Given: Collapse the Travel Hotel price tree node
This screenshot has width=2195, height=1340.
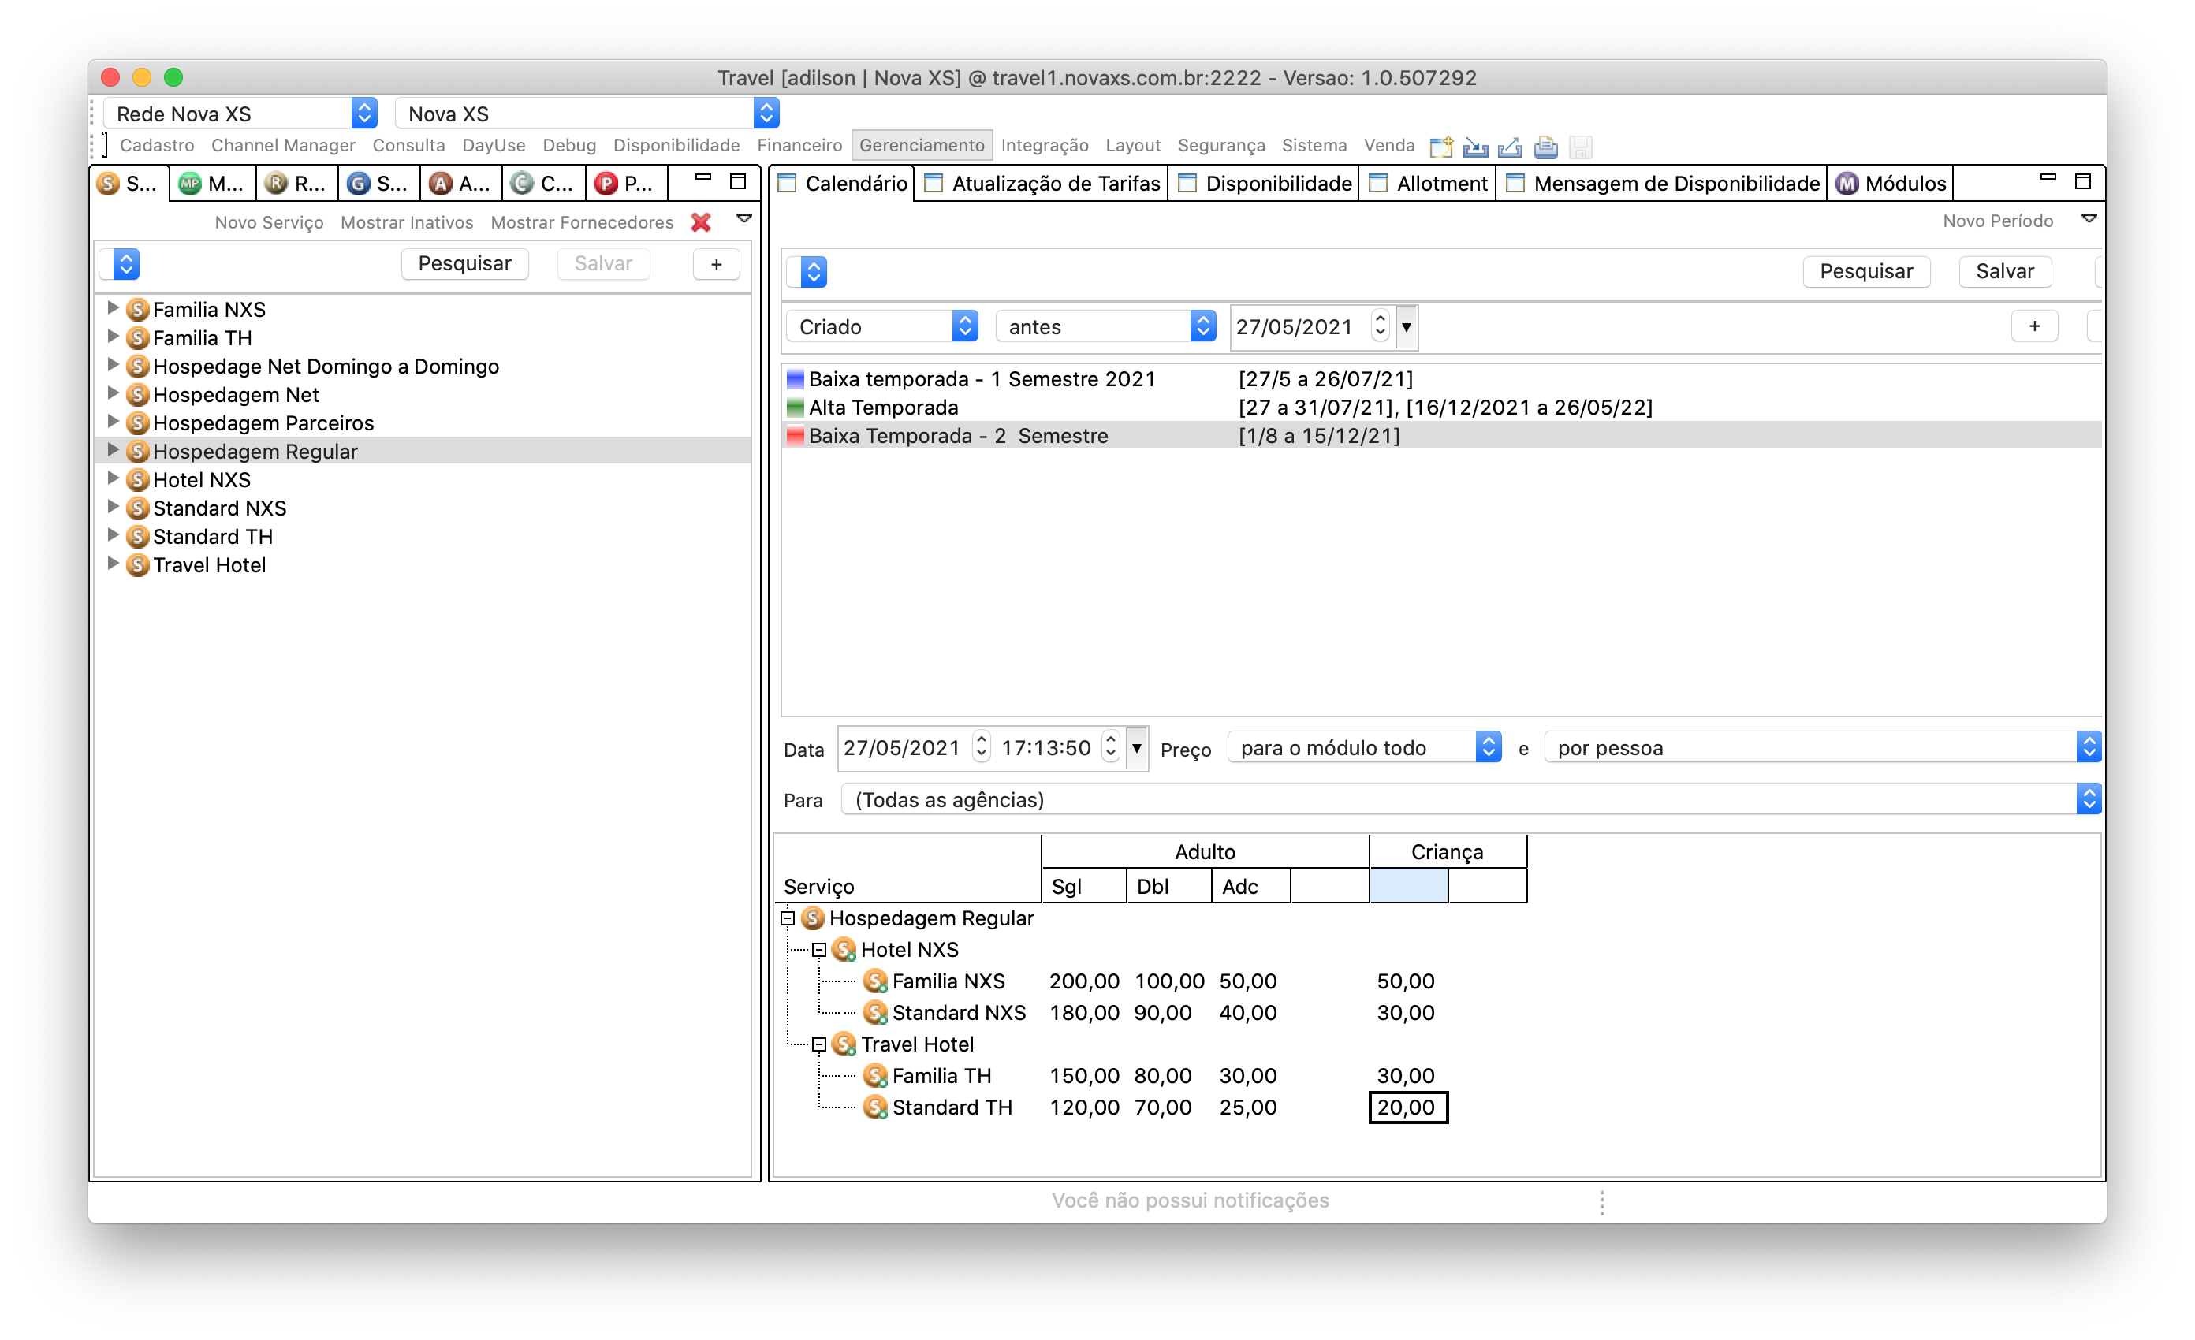Looking at the screenshot, I should click(818, 1044).
